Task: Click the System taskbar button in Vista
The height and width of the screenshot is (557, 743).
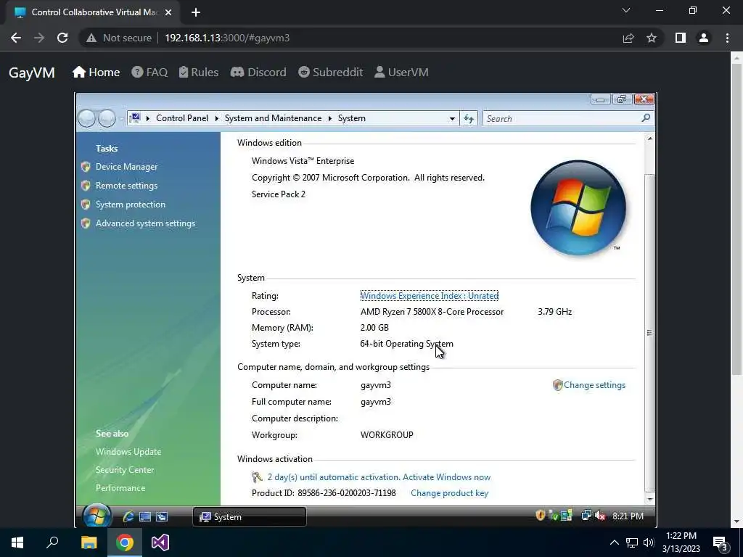Action: point(250,516)
